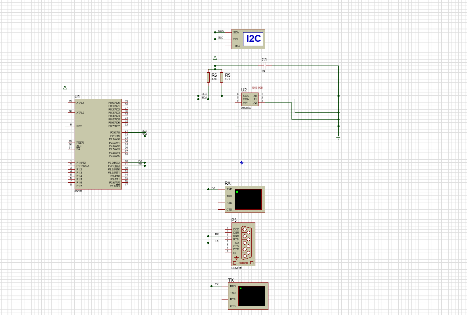Click the XTAL1 pin on U1
467x315 pixels.
pyautogui.click(x=80, y=103)
